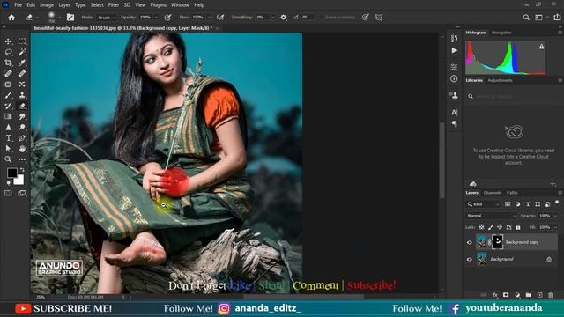This screenshot has width=564, height=317.
Task: Select the Eyedropper tool
Action: [x=22, y=63]
